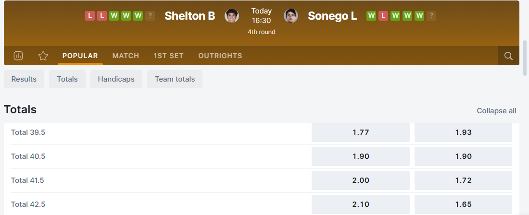This screenshot has height=215, width=529.
Task: Collapse all betting markets
Action: [496, 111]
